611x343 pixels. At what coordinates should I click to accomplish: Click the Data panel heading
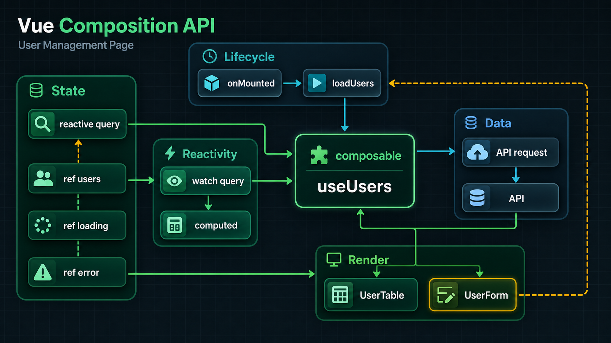coord(498,123)
